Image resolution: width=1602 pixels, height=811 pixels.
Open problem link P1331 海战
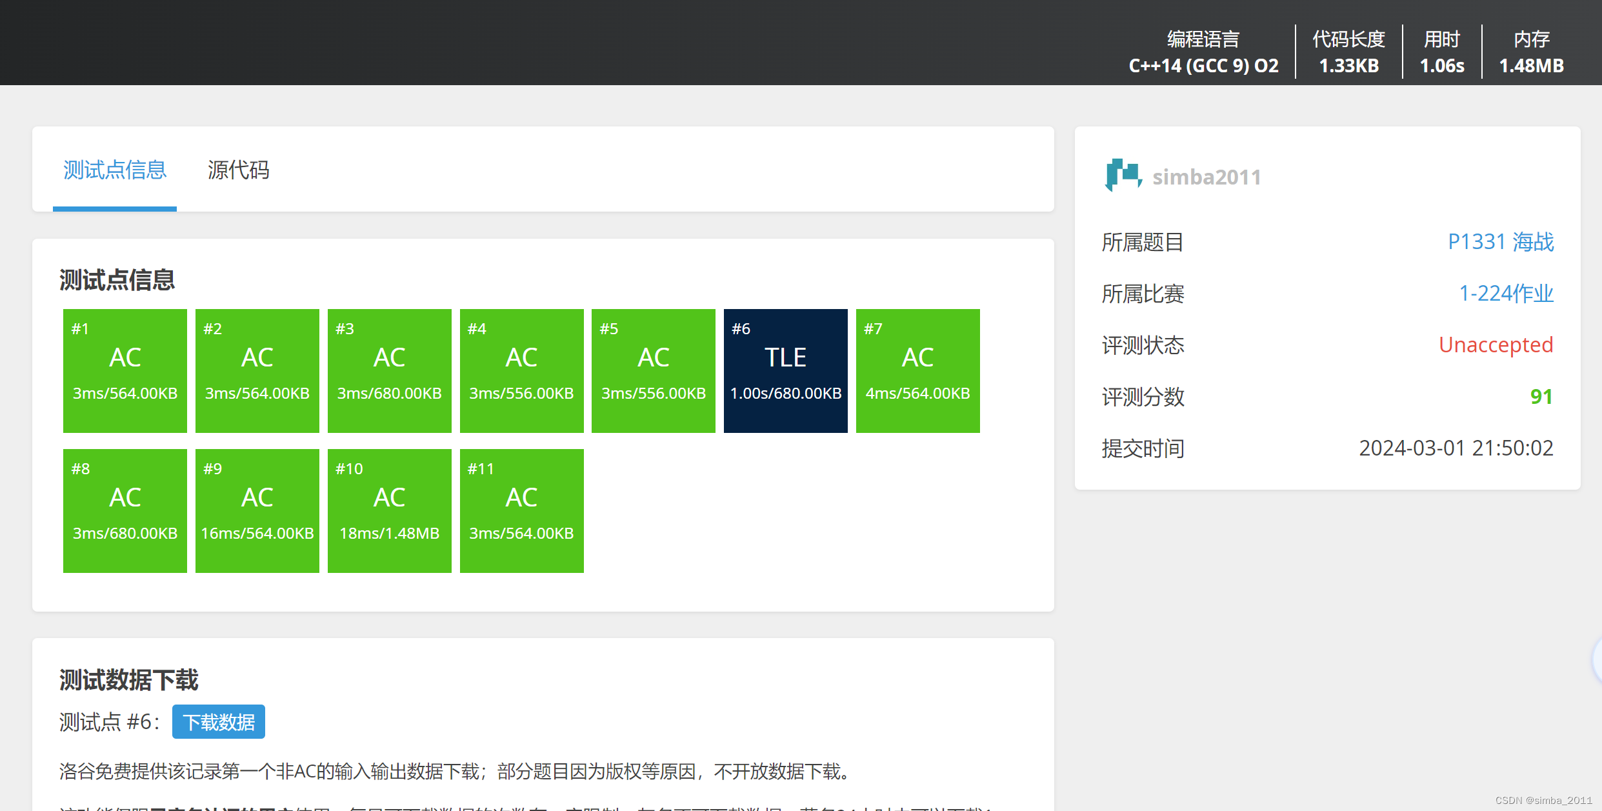[x=1500, y=242]
